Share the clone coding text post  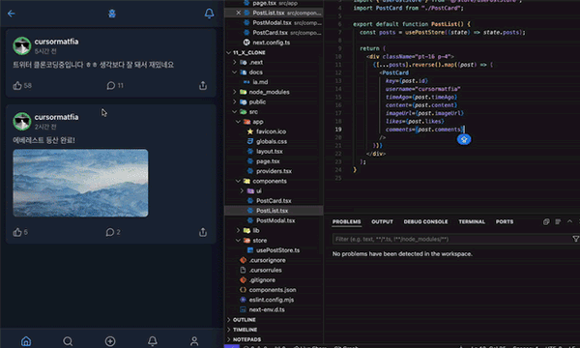click(x=203, y=86)
